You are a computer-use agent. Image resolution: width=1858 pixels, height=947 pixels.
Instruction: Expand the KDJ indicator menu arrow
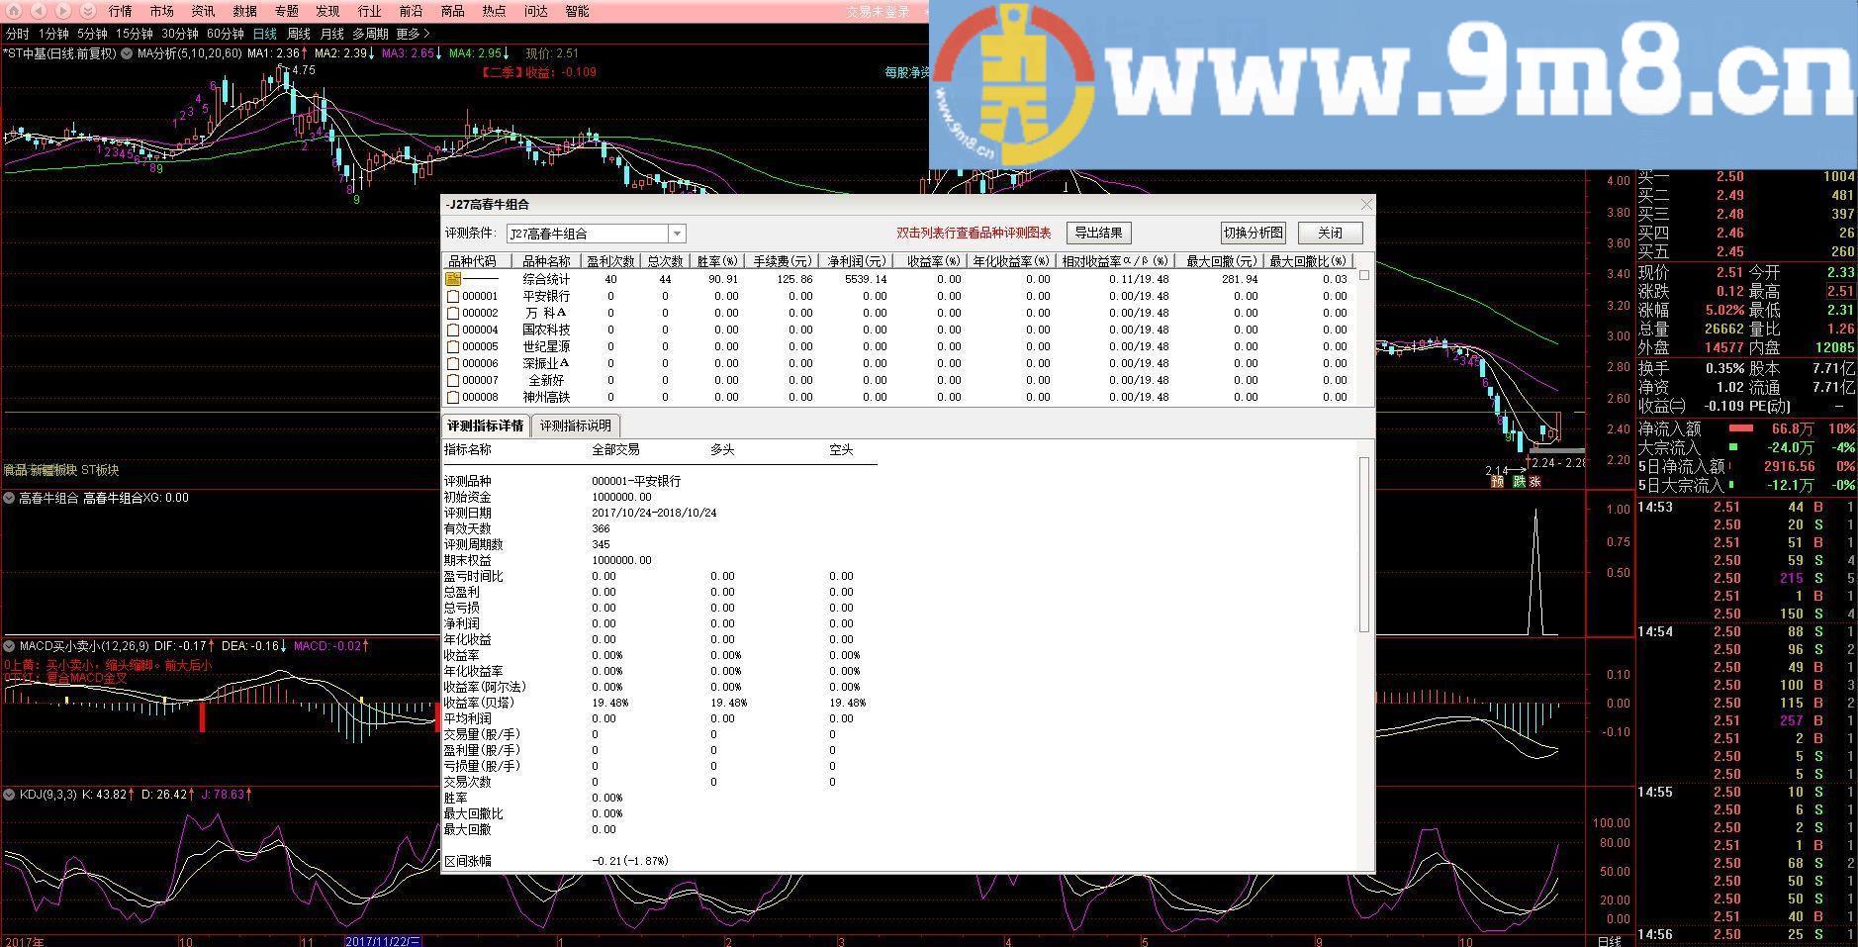[x=9, y=794]
